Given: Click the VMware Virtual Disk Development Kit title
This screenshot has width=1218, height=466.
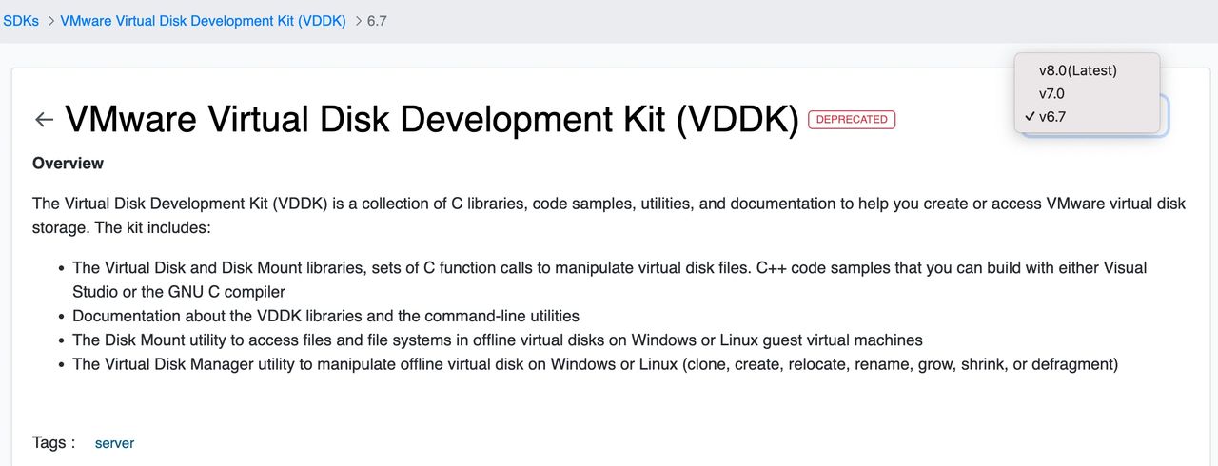Looking at the screenshot, I should [431, 120].
